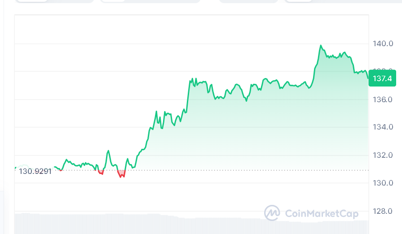
Task: Select the second, deeper red dip
Action: pyautogui.click(x=121, y=175)
